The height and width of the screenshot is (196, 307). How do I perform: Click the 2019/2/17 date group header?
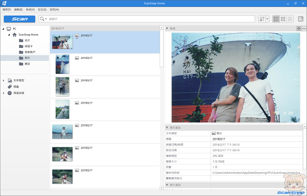[x=105, y=29]
